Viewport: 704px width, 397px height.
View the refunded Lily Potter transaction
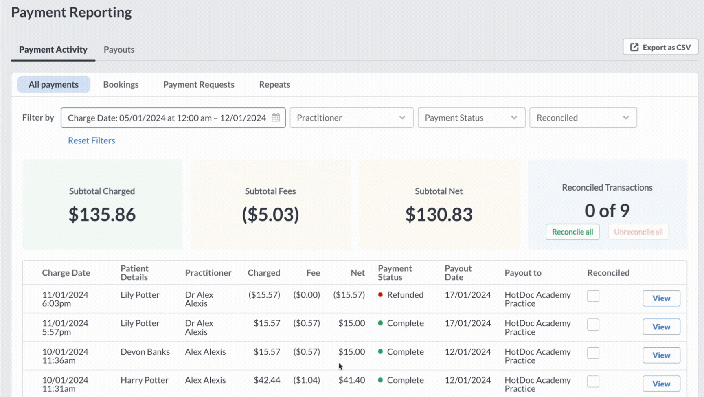661,298
